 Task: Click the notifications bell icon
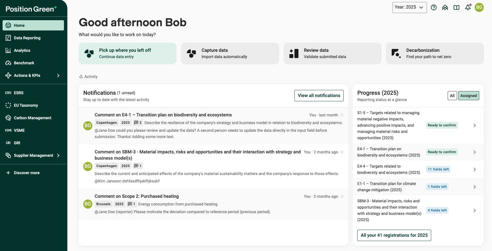[x=468, y=7]
